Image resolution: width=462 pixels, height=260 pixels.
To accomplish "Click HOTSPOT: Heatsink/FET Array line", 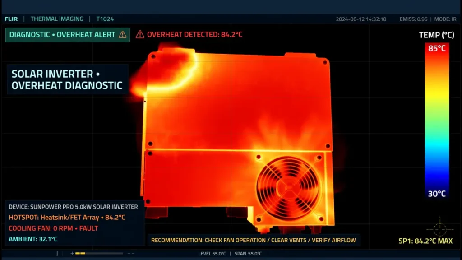I will pos(67,218).
